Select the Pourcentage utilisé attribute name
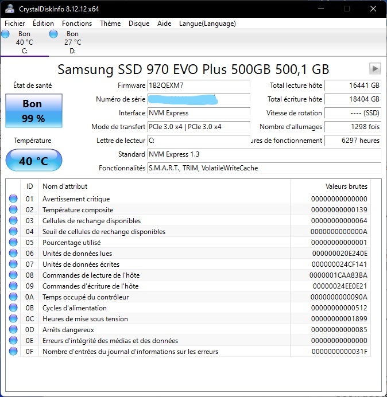This screenshot has width=387, height=397. pyautogui.click(x=71, y=243)
